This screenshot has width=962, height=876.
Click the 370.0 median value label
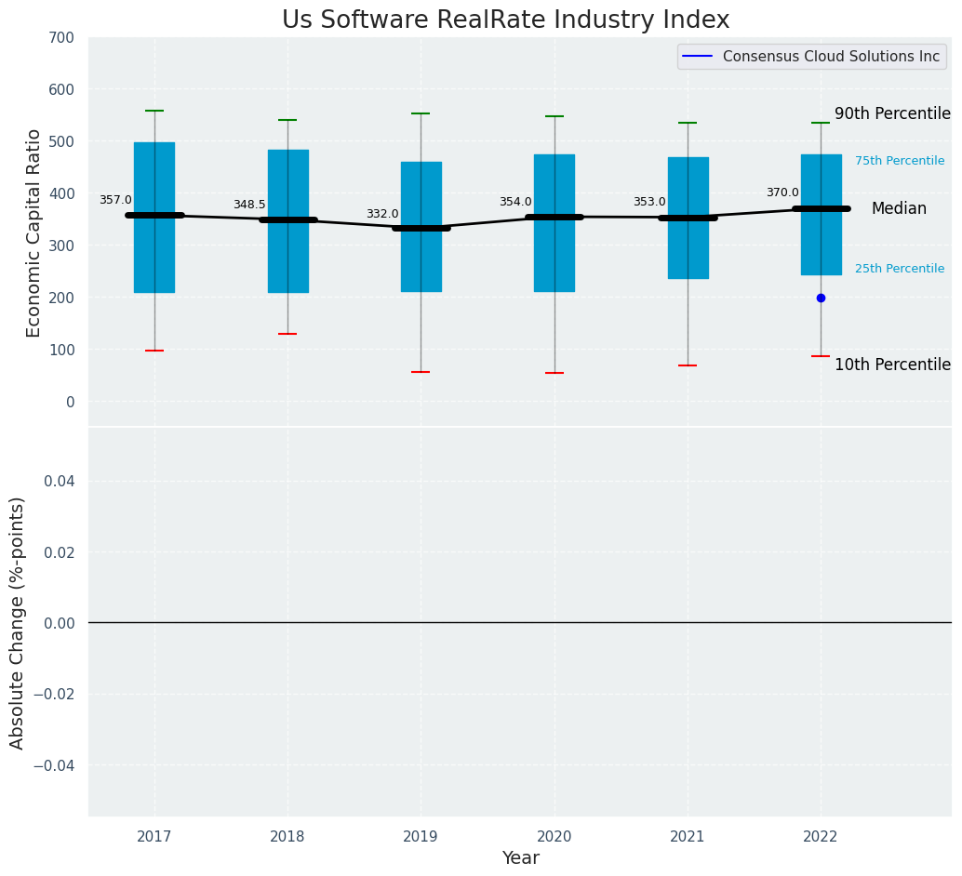[782, 192]
